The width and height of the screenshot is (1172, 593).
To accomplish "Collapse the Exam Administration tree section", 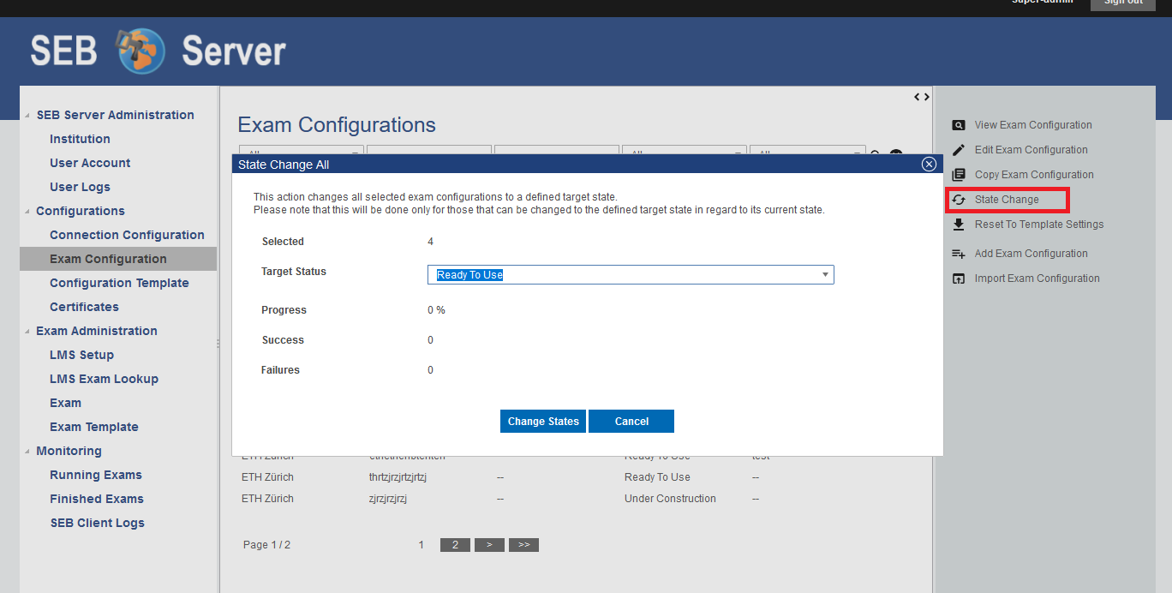I will point(27,332).
